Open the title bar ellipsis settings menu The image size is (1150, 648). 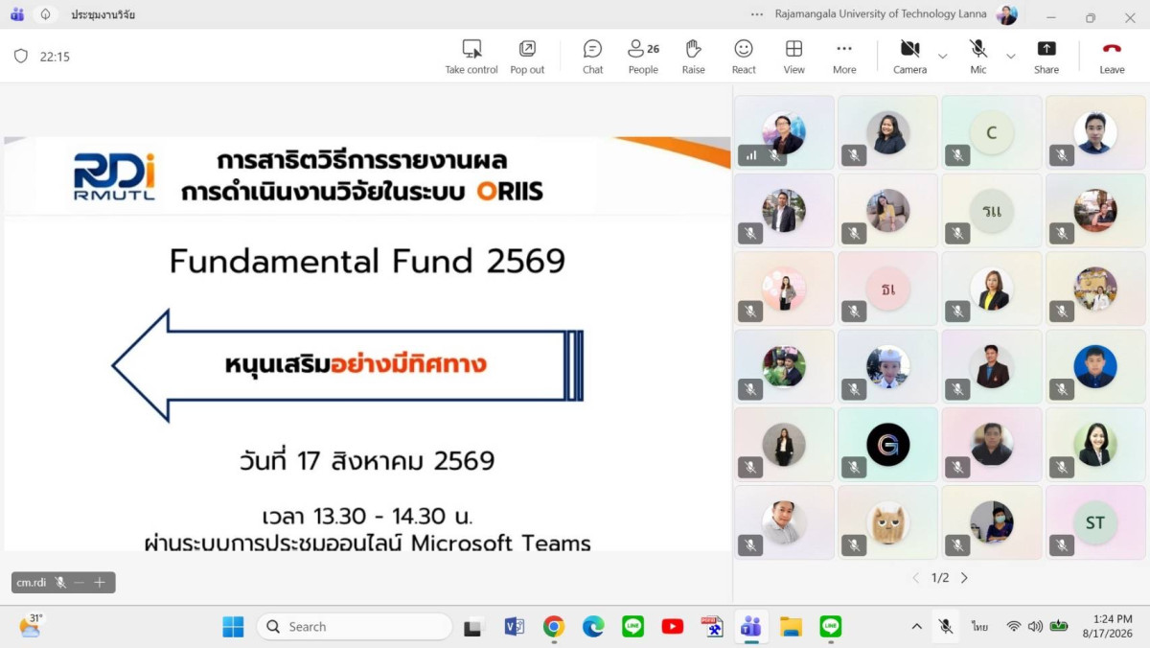[x=758, y=14]
